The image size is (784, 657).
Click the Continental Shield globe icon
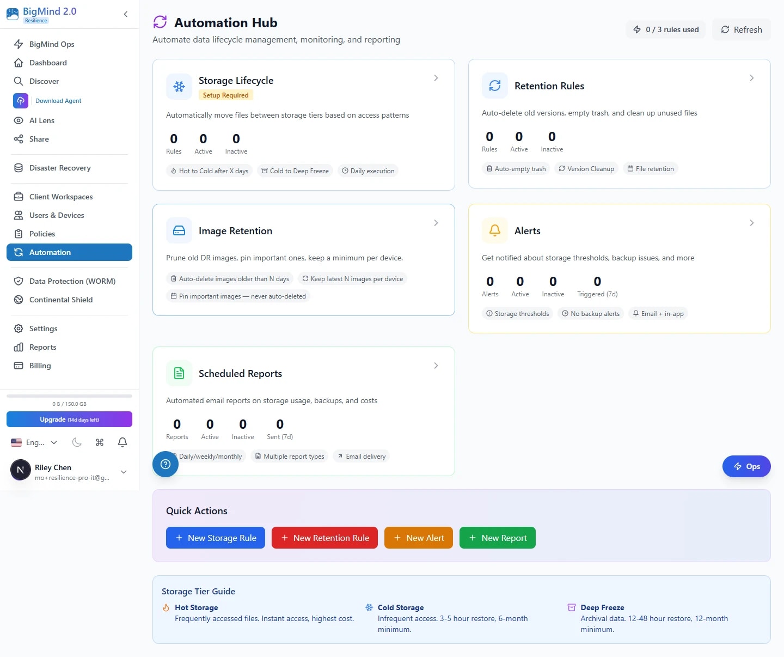tap(19, 300)
